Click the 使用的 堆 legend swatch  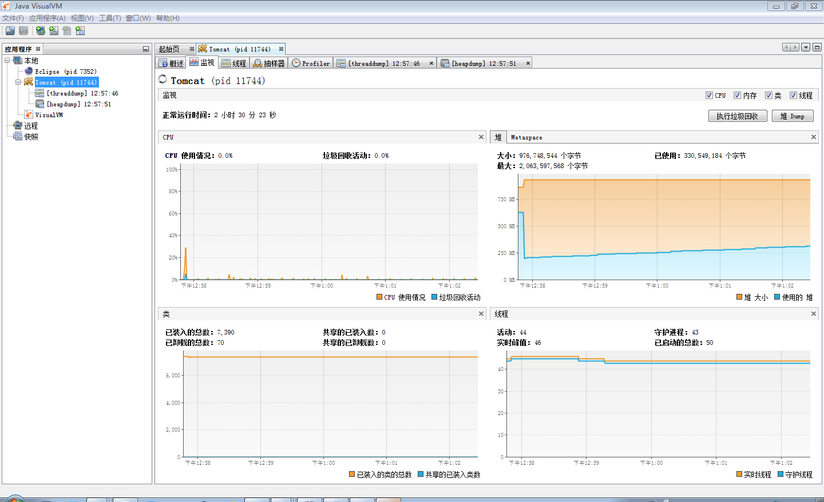[777, 297]
